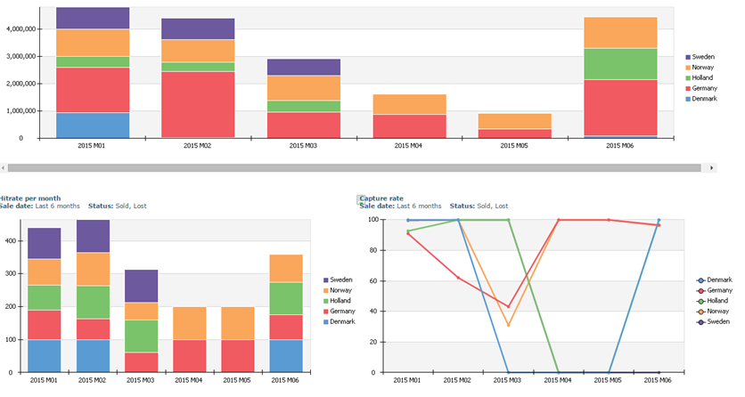
Task: Select Sweden purple segment in top chart 2015 M02
Action: [198, 29]
